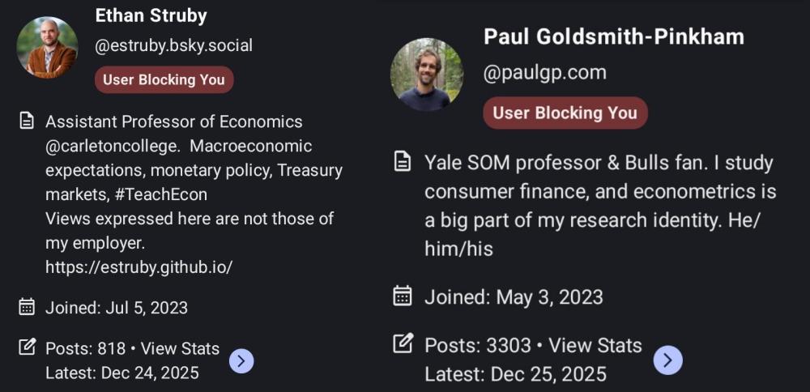Click Ethan Struby's User Blocking You badge
This screenshot has height=392, width=810.
pyautogui.click(x=164, y=79)
